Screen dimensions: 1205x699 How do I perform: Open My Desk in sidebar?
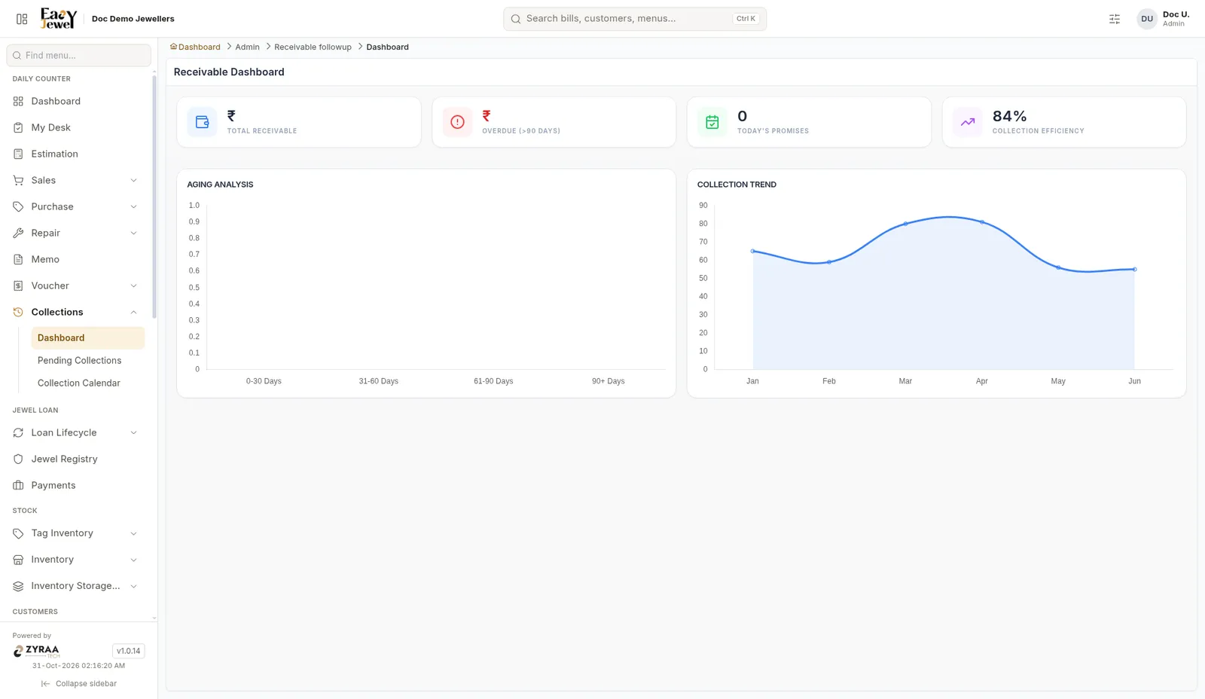click(x=75, y=127)
